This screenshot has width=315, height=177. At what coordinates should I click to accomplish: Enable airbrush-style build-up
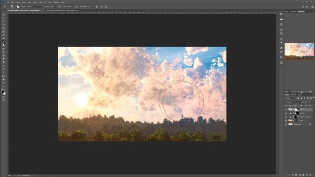(76, 6)
